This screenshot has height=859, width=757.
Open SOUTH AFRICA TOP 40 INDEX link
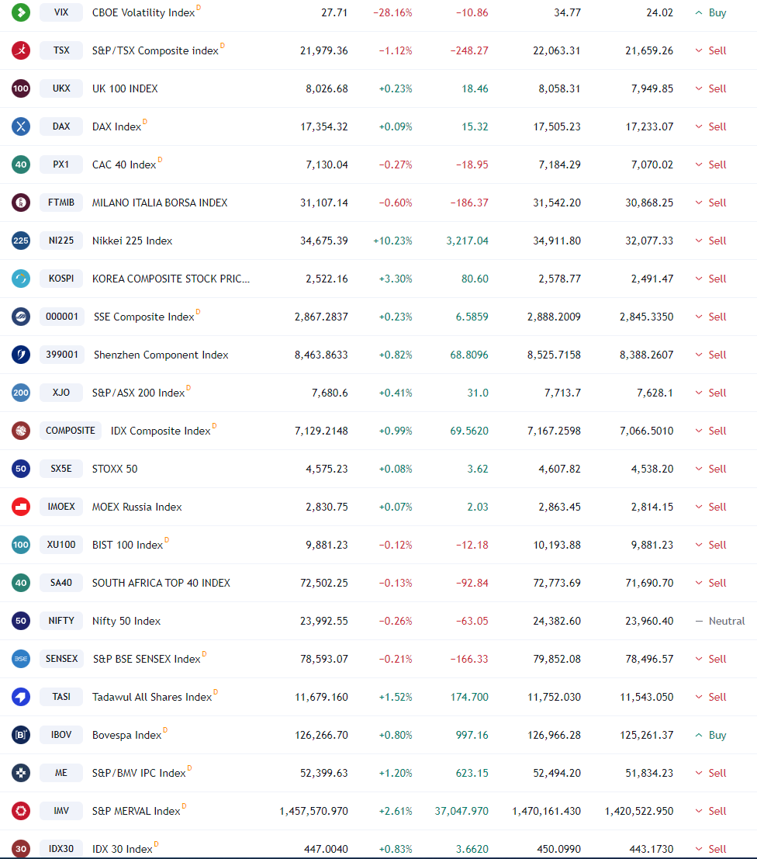coord(161,583)
